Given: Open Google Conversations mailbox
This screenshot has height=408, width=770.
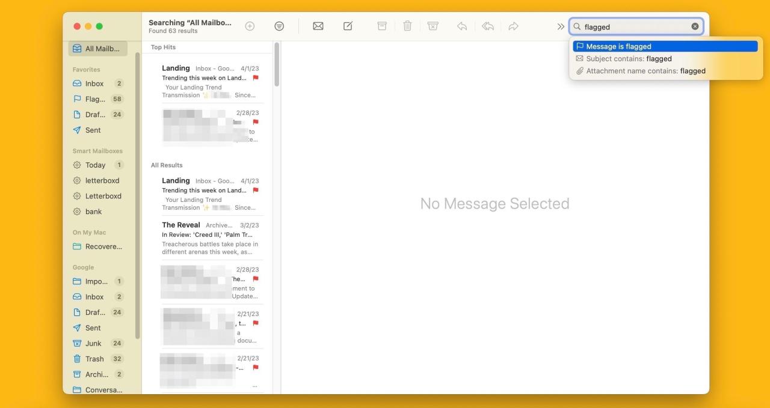Looking at the screenshot, I should [x=97, y=390].
